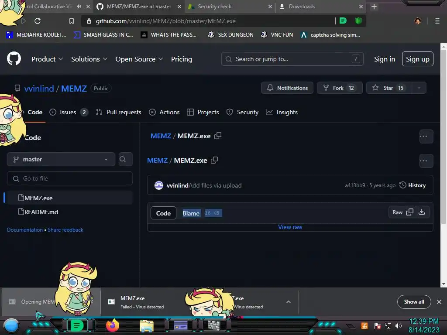Open File Explorer from the taskbar
The width and height of the screenshot is (447, 335).
click(x=147, y=326)
